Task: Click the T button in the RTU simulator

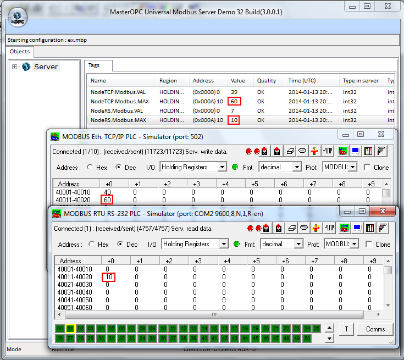Action: click(x=346, y=329)
